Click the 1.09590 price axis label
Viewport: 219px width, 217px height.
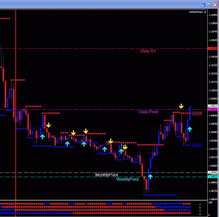(x=213, y=124)
